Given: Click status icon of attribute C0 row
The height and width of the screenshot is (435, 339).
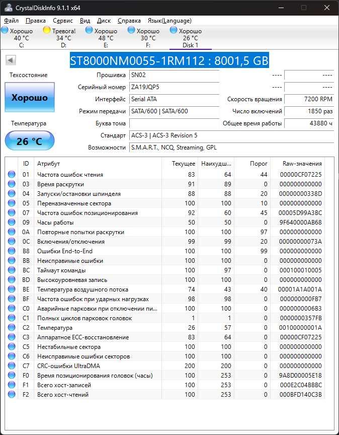Looking at the screenshot, I should pyautogui.click(x=12, y=309).
